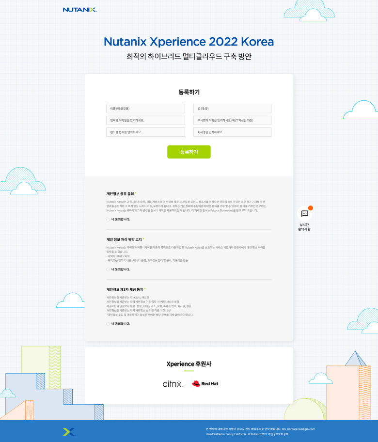Viewport: 378px width, 442px height.
Task: Open the live chat inquiry icon
Action: (x=305, y=213)
